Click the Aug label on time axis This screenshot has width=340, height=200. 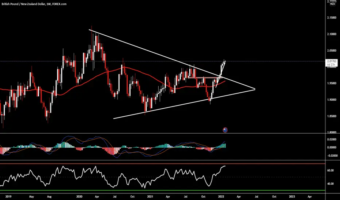[49, 196]
